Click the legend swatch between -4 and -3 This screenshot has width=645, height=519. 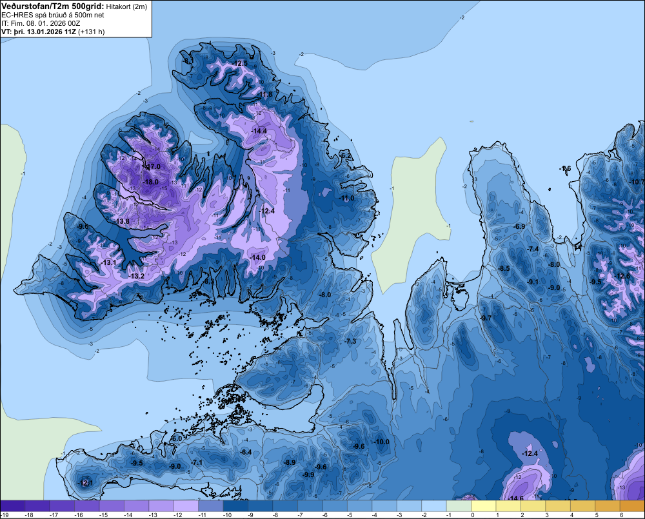[x=384, y=506]
